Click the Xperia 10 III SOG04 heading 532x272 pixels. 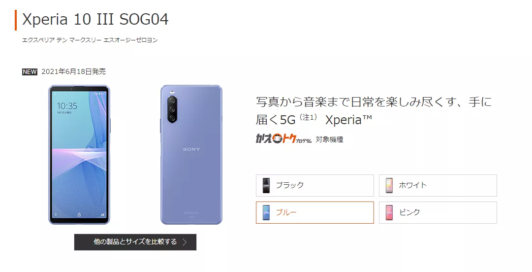tap(95, 19)
